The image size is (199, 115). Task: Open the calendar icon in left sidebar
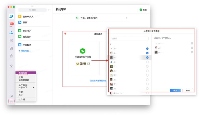11,40
